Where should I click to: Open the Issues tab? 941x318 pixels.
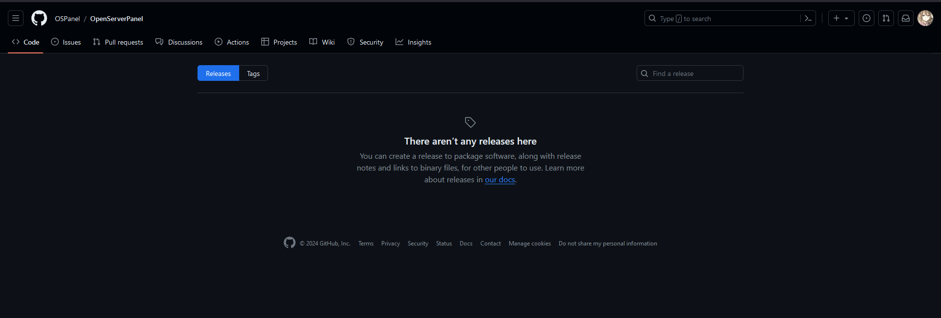coord(66,42)
